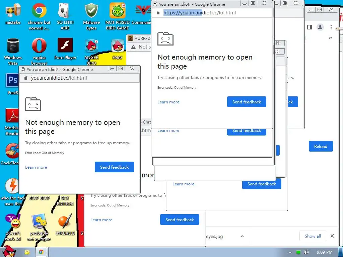This screenshot has height=257, width=343.
Task: Click the Angry Bird start button
Action: 9,251
